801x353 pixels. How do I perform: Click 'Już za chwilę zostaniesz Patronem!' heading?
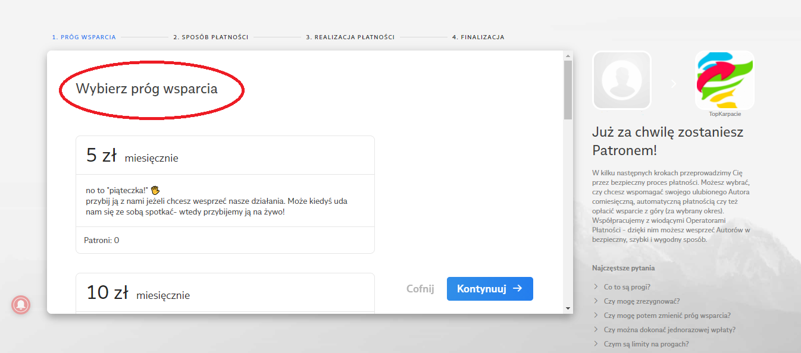[668, 141]
